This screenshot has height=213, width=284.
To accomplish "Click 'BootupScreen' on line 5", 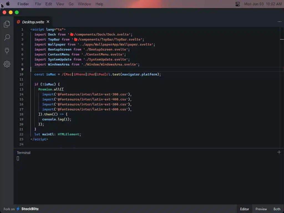I will click(60, 49).
